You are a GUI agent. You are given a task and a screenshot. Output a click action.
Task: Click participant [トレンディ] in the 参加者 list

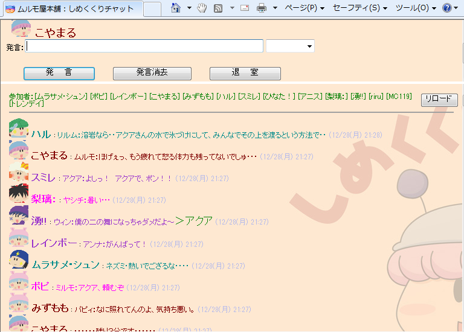(27, 103)
